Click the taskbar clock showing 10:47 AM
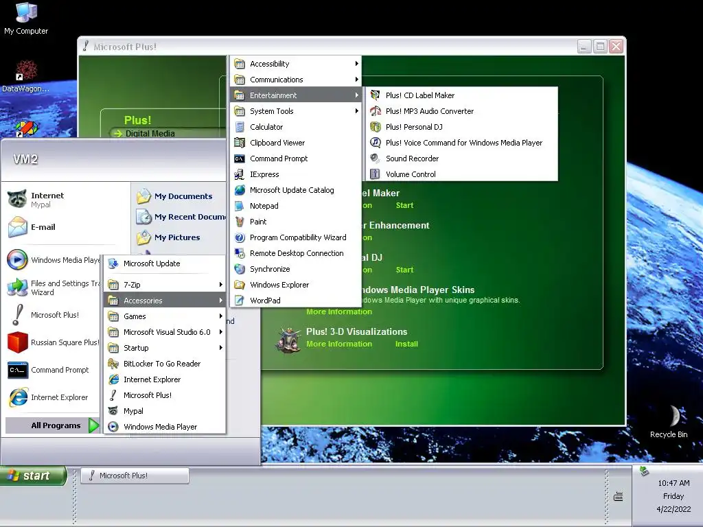Image resolution: width=703 pixels, height=527 pixels. pyautogui.click(x=673, y=483)
